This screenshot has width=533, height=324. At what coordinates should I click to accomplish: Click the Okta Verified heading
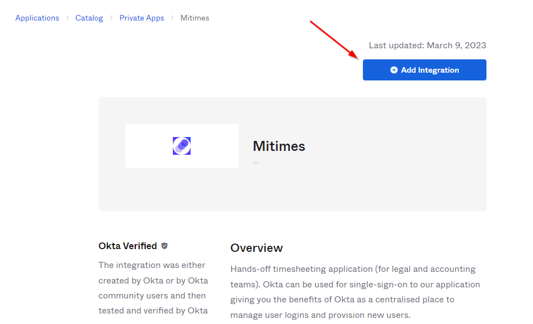127,246
